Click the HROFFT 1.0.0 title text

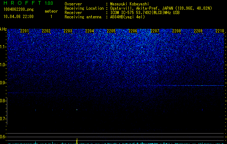pyautogui.click(x=28, y=3)
